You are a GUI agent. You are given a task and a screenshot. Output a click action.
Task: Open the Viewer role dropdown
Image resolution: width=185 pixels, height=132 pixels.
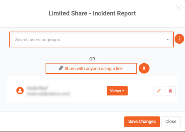(x=117, y=91)
